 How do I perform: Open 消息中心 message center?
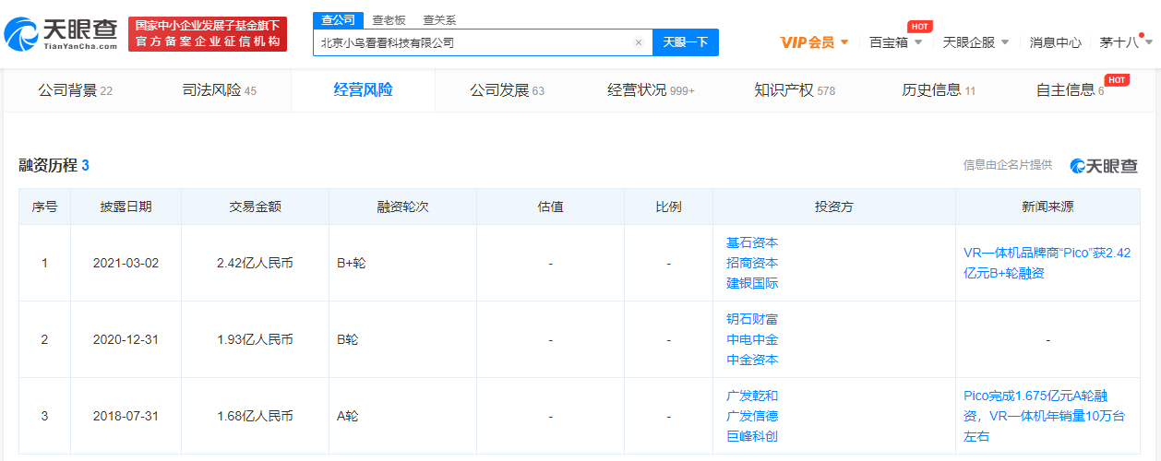coord(1055,42)
